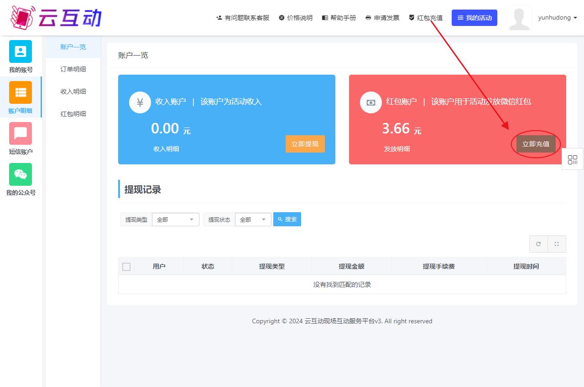Open 我的公众号 WeChat icon
The image size is (584, 387).
coord(21,174)
